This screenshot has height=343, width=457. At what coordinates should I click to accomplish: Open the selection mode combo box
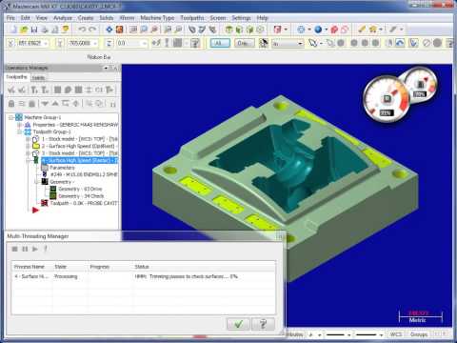tap(288, 43)
